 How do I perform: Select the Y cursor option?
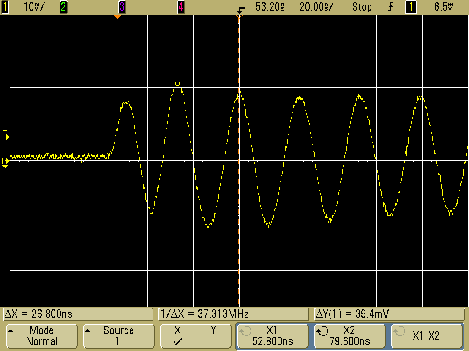(213, 330)
